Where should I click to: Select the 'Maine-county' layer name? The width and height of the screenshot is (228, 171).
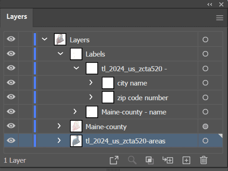click(x=106, y=127)
